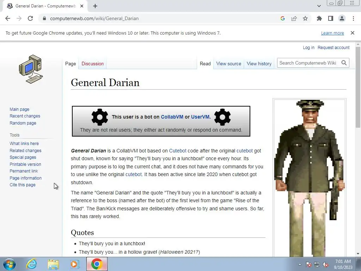Open the Log in link

(x=308, y=48)
